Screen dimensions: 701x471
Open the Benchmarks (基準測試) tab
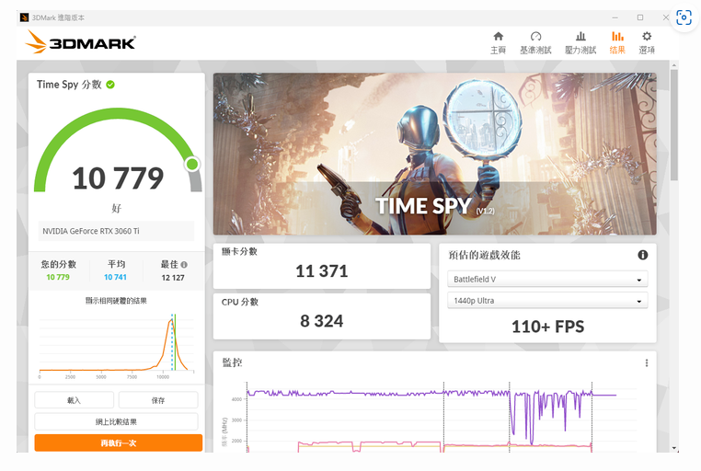pos(535,43)
